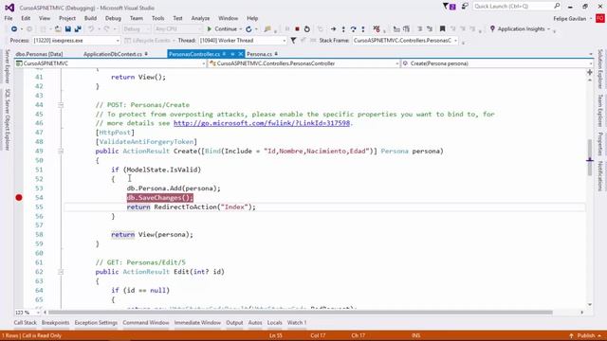
Task: Open the Team menu
Action: pos(137,18)
